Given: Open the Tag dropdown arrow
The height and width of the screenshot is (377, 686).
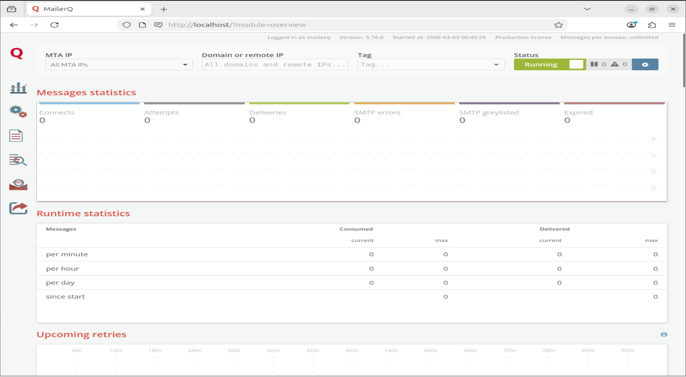Looking at the screenshot, I should coord(496,64).
